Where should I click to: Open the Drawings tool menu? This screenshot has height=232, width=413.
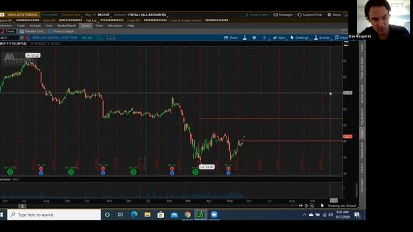[299, 37]
